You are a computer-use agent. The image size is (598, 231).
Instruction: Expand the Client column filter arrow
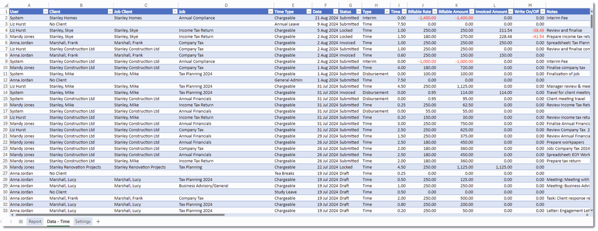(x=110, y=12)
